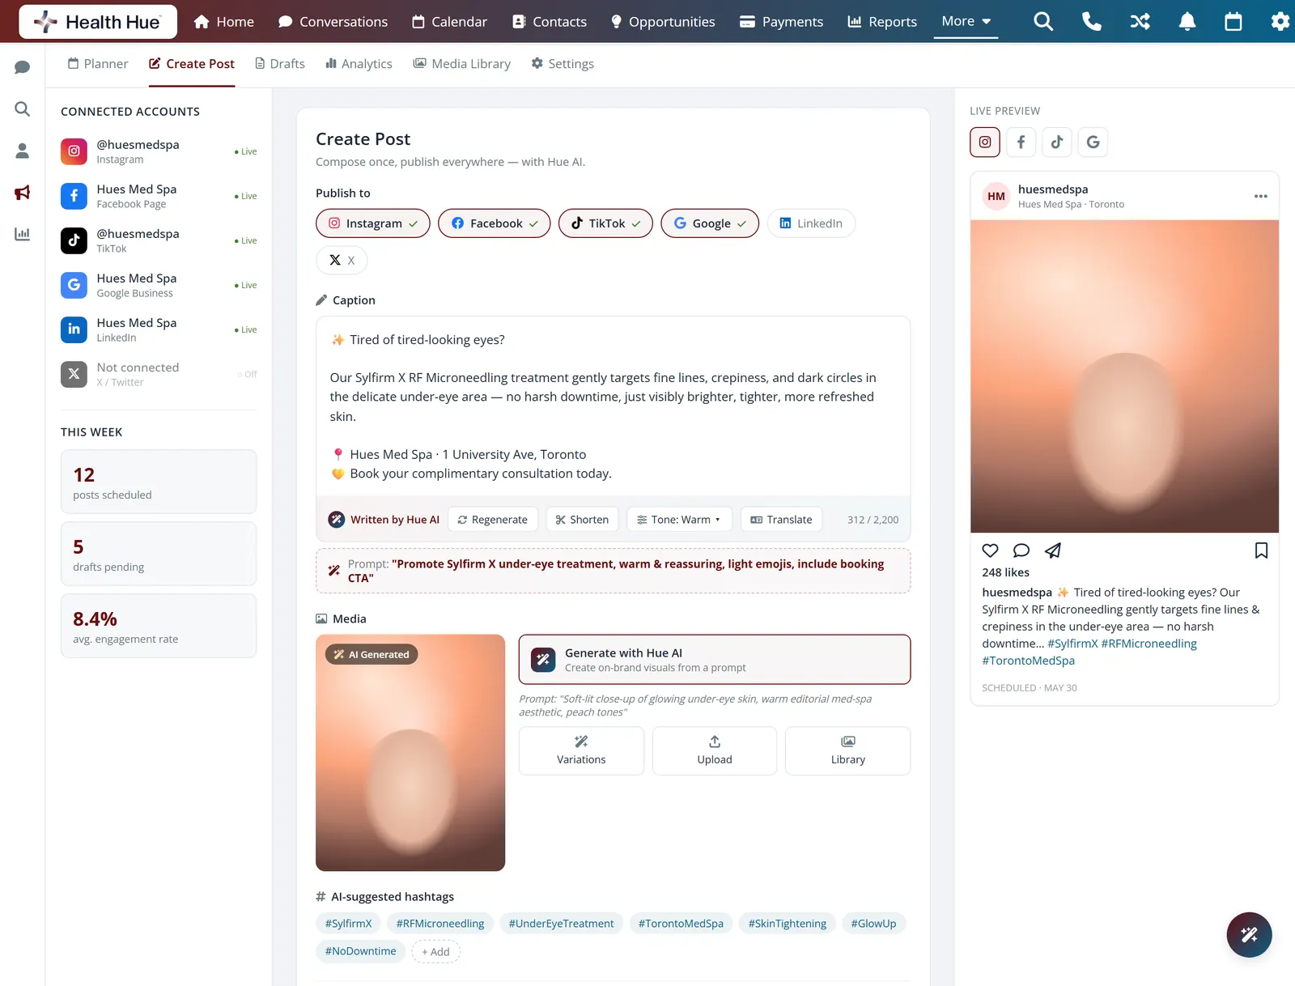The width and height of the screenshot is (1295, 986).
Task: Toggle TikTok publish target off
Action: pyautogui.click(x=605, y=223)
